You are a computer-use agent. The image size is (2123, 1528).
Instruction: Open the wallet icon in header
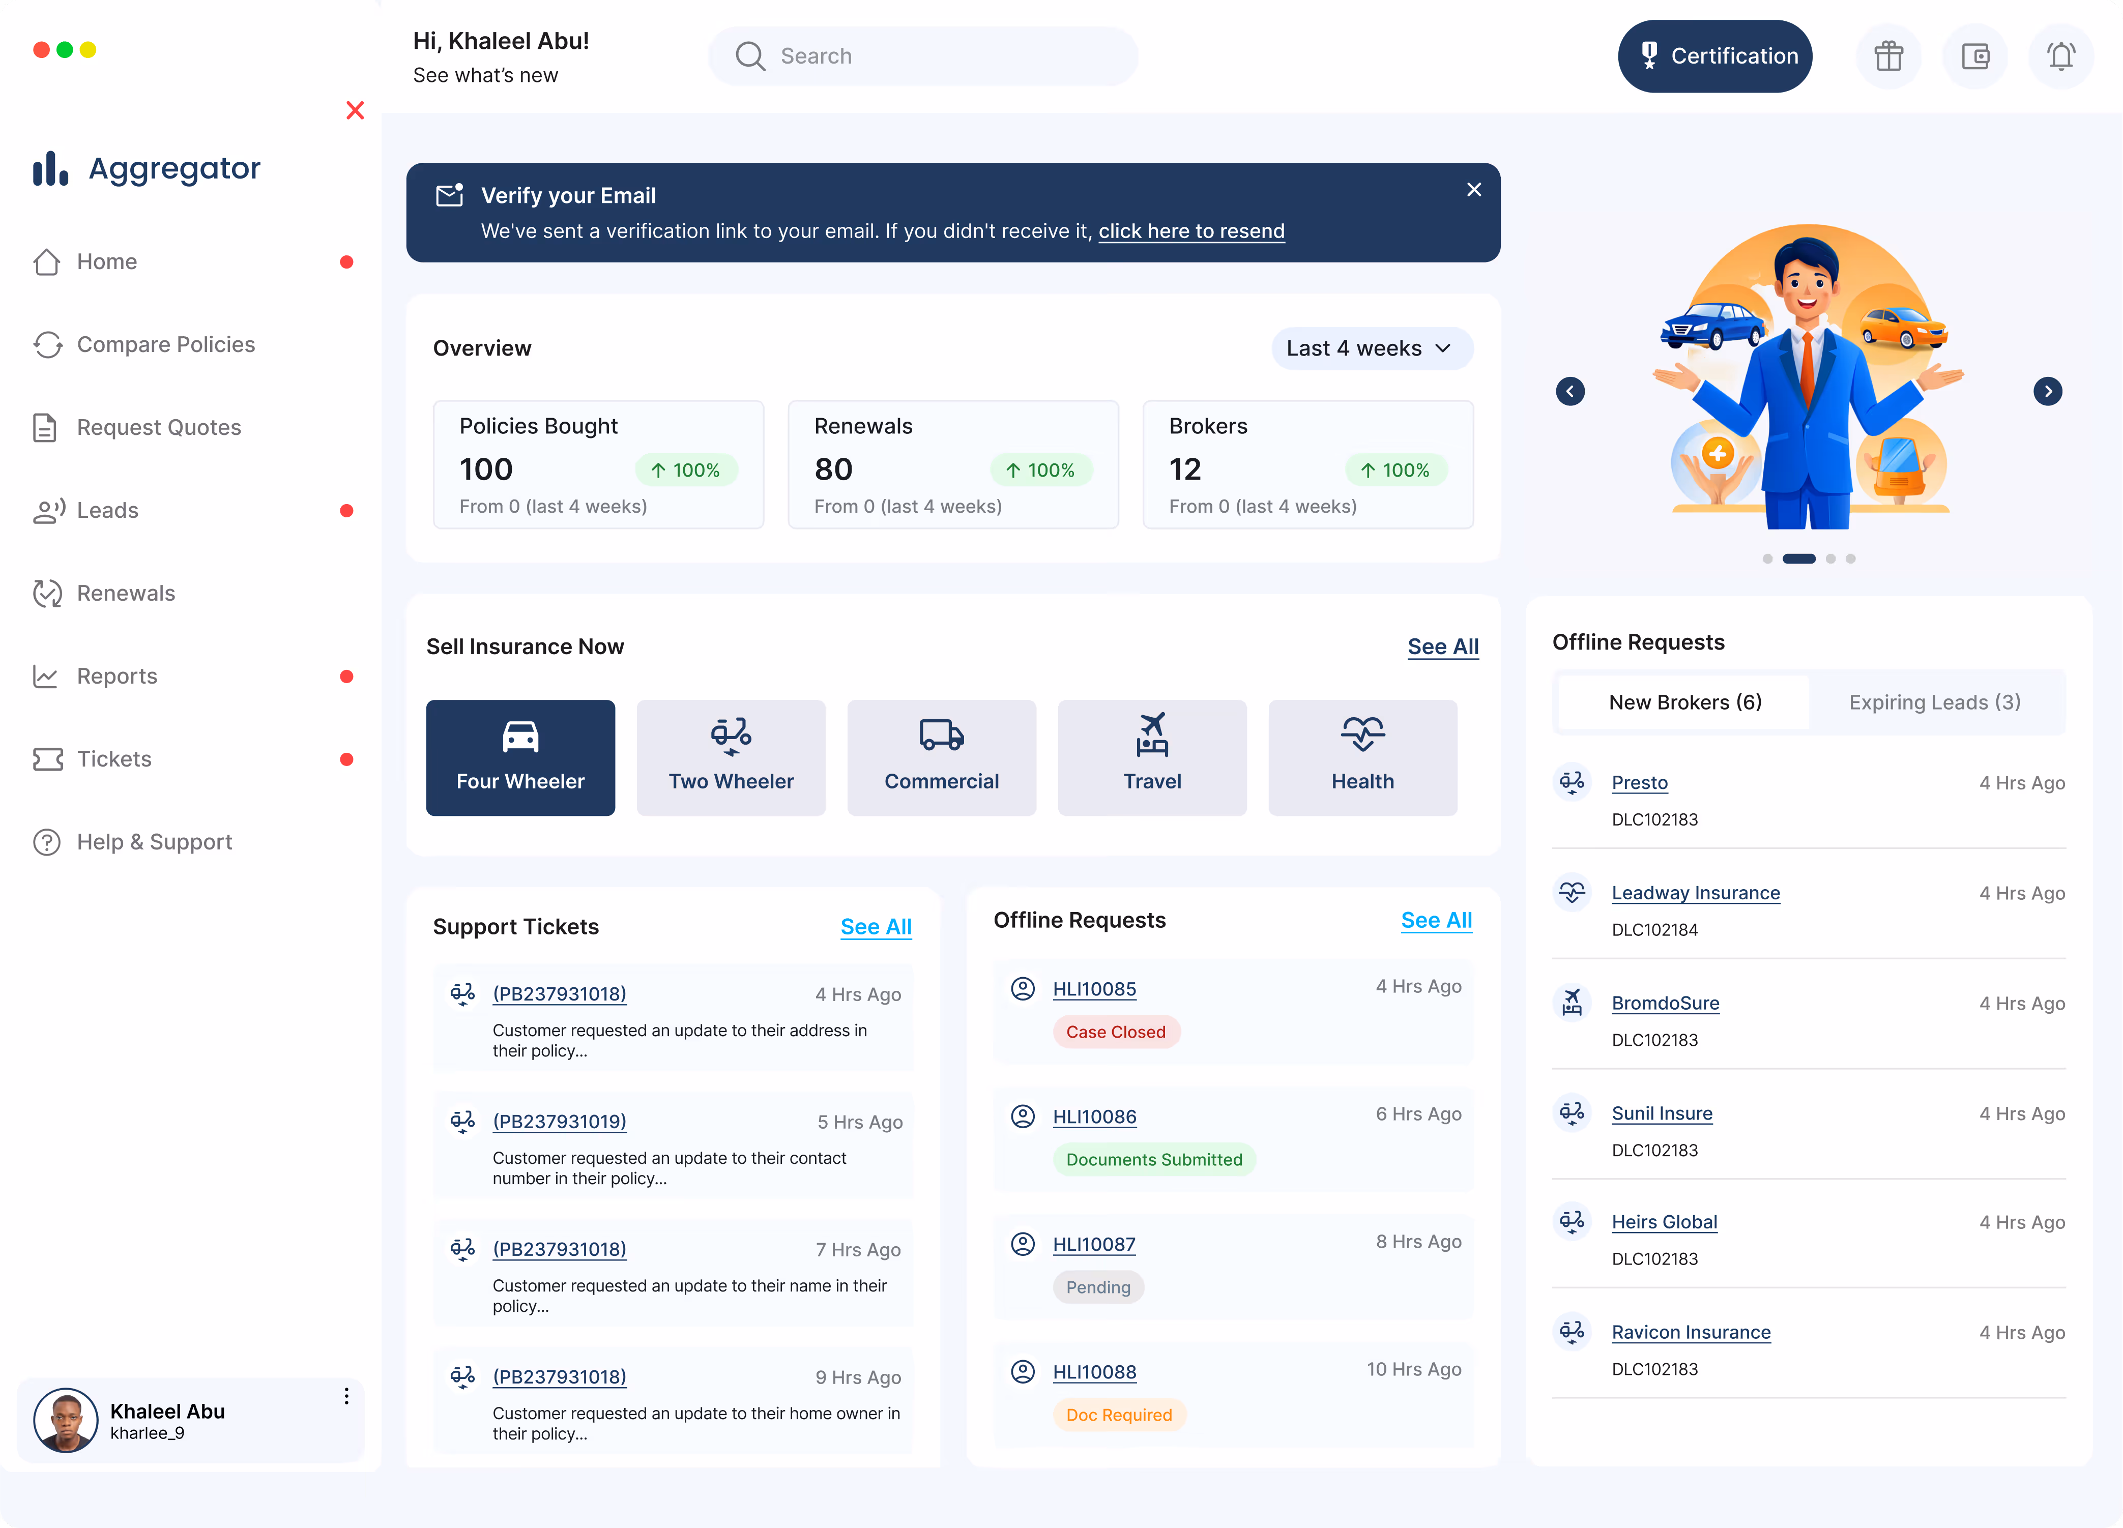tap(1975, 56)
